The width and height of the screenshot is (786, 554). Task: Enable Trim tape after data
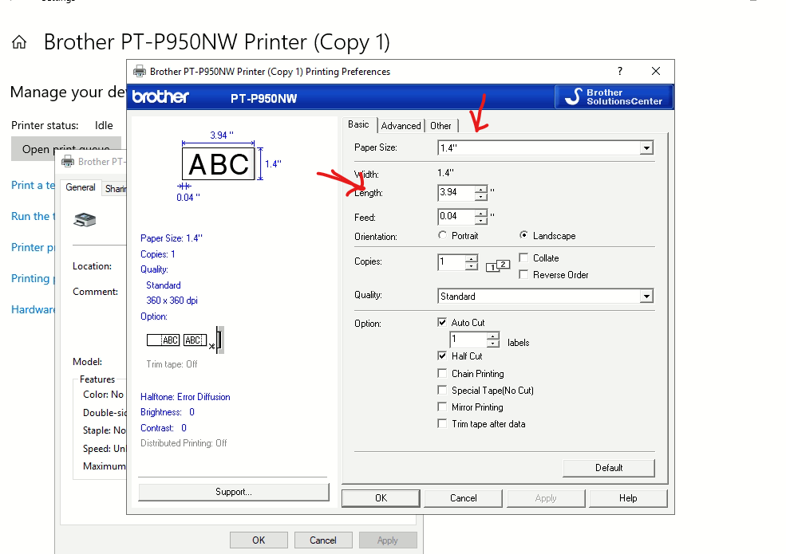pyautogui.click(x=442, y=424)
